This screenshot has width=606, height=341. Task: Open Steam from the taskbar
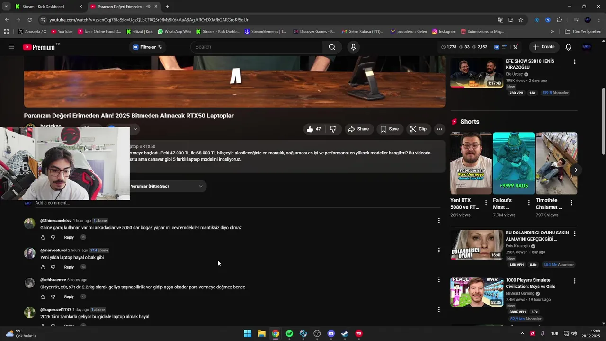(x=345, y=333)
